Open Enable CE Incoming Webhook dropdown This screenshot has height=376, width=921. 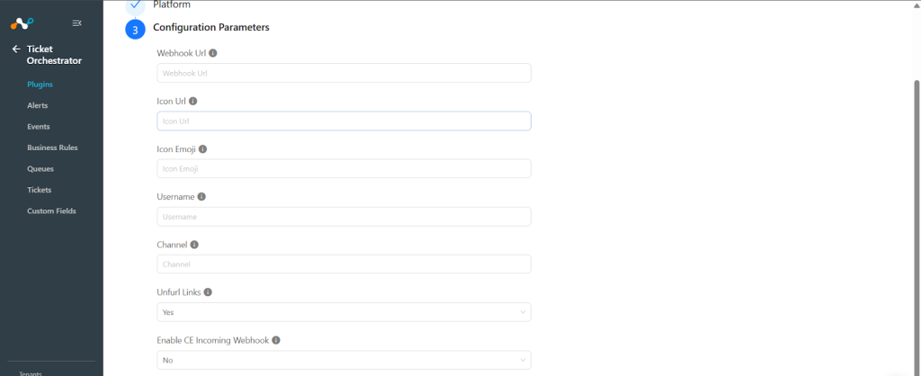point(344,360)
